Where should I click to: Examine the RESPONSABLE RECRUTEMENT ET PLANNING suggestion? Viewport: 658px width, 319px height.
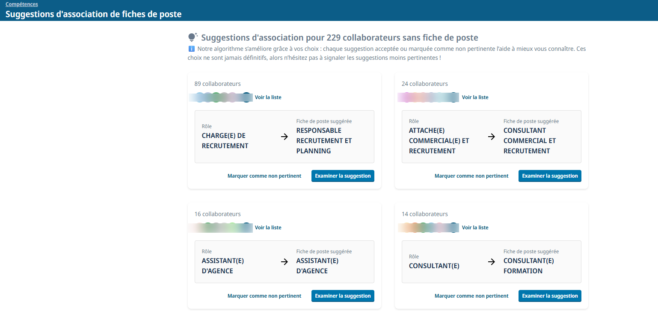pyautogui.click(x=343, y=176)
